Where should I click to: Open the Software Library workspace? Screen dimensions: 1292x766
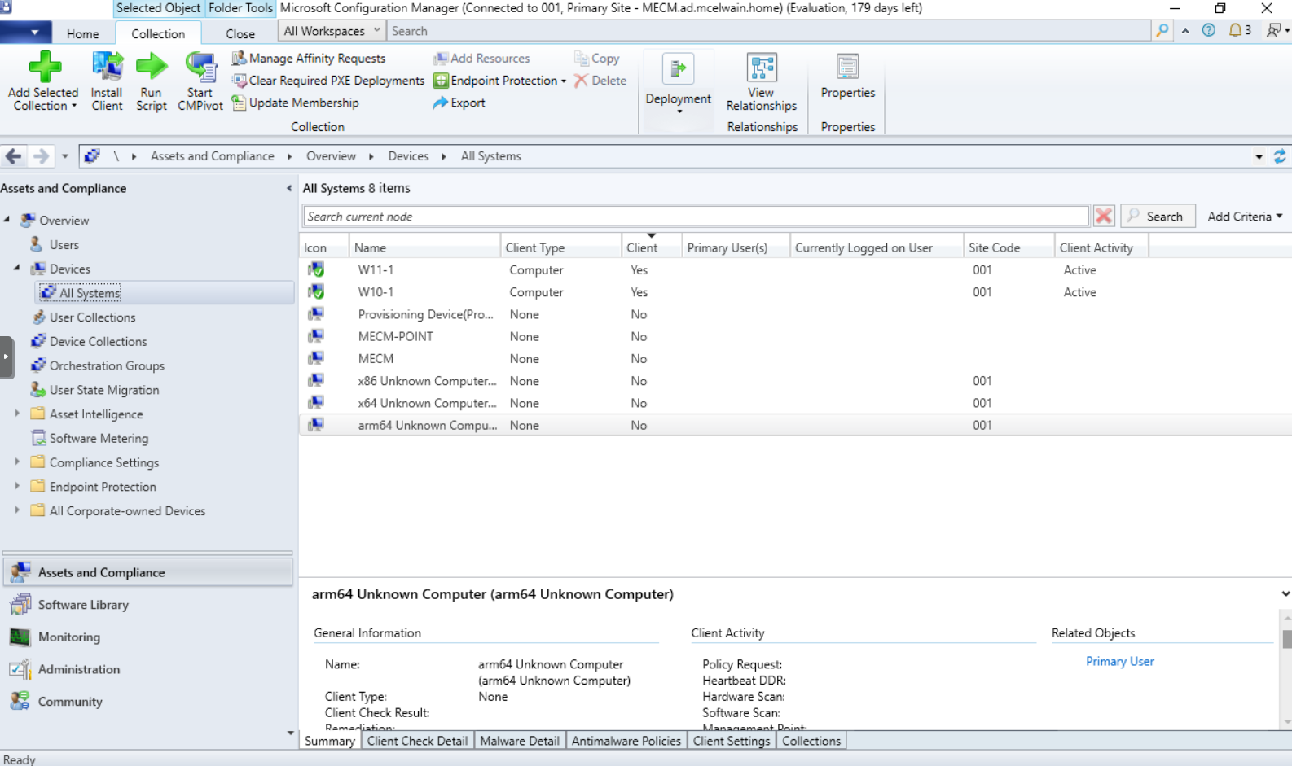(83, 605)
